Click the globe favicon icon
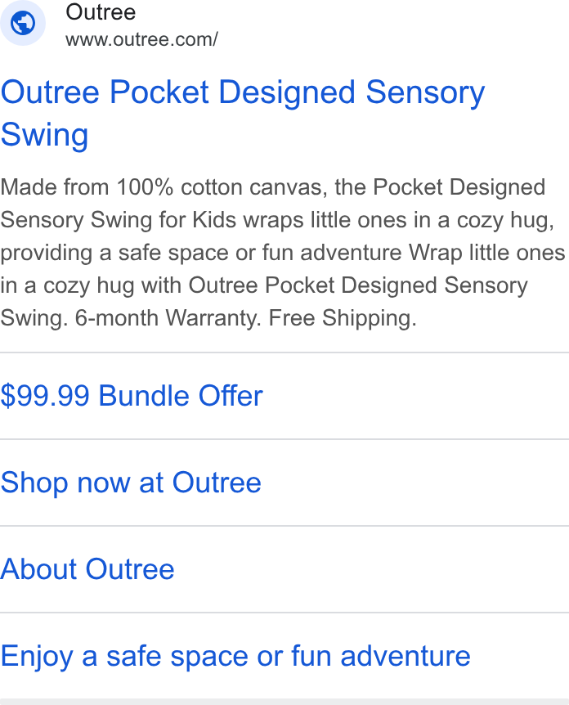Image resolution: width=569 pixels, height=705 pixels. point(22,23)
